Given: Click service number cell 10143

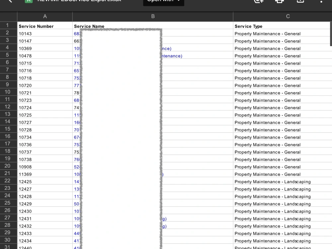Looking at the screenshot, I should [45, 34].
